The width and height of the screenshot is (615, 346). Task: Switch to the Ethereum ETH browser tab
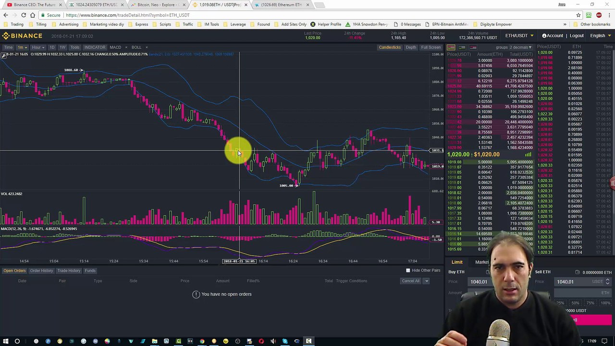click(282, 5)
